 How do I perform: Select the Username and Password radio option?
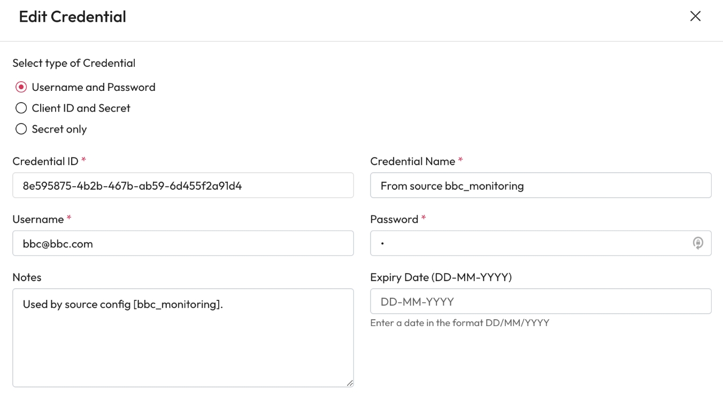click(x=21, y=87)
